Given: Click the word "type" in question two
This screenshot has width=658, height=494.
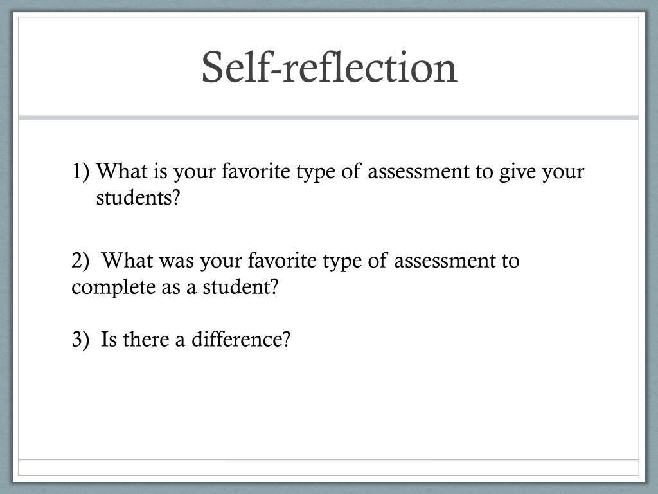Looking at the screenshot, I should (x=342, y=262).
